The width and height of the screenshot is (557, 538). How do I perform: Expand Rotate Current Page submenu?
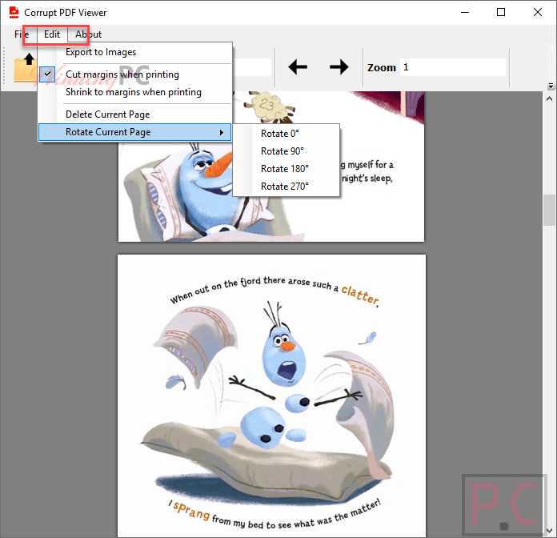coord(135,132)
